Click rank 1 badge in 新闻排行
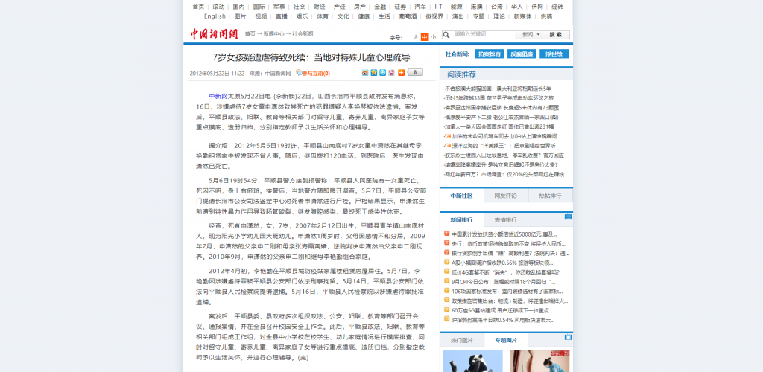The width and height of the screenshot is (763, 372). click(447, 234)
